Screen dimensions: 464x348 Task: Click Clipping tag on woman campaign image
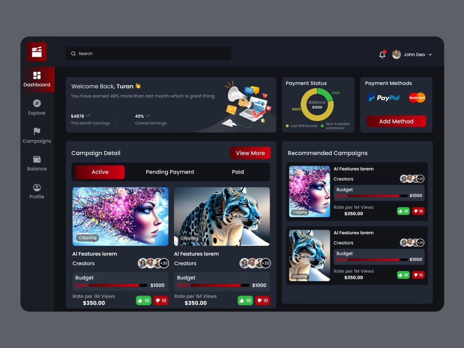pyautogui.click(x=87, y=238)
